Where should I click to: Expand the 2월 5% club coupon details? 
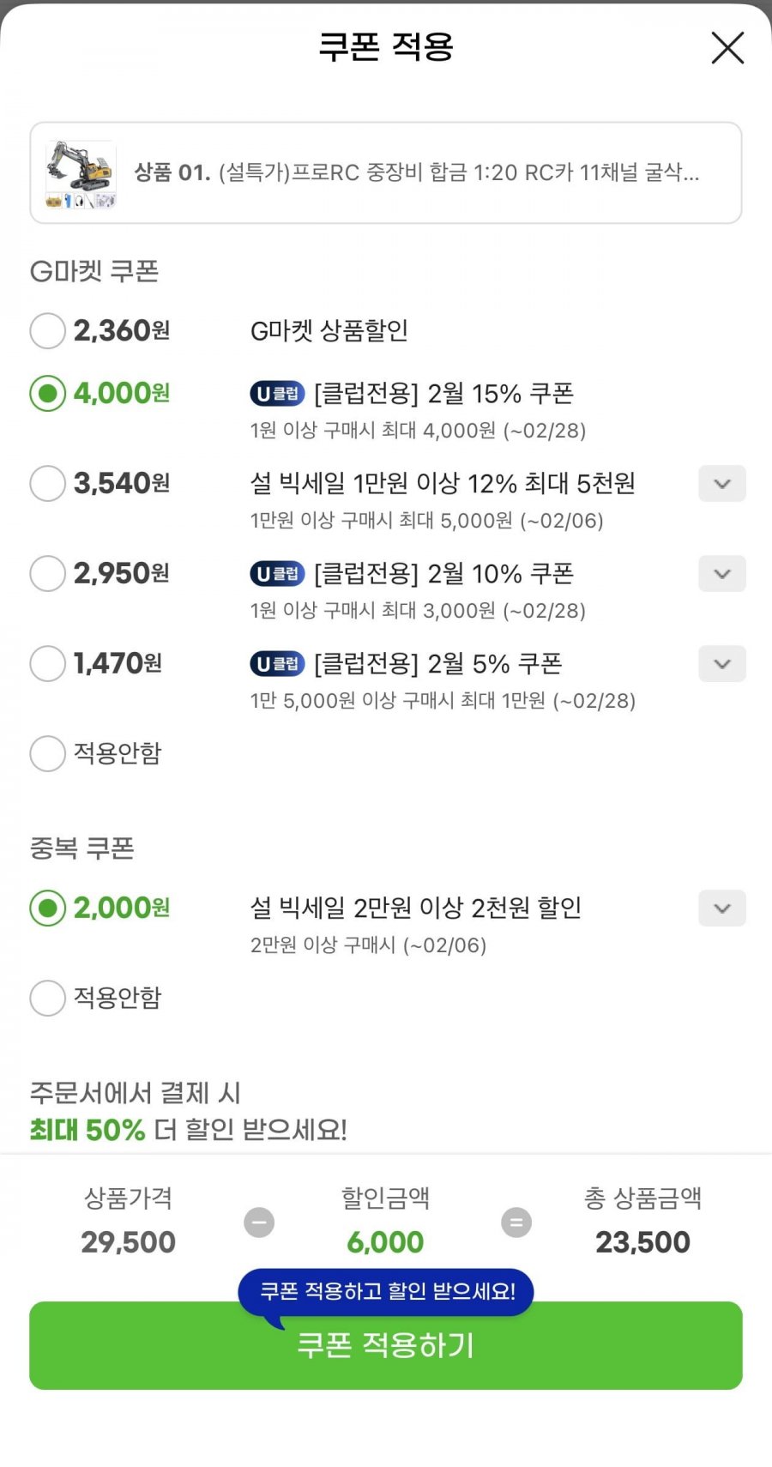pyautogui.click(x=722, y=664)
